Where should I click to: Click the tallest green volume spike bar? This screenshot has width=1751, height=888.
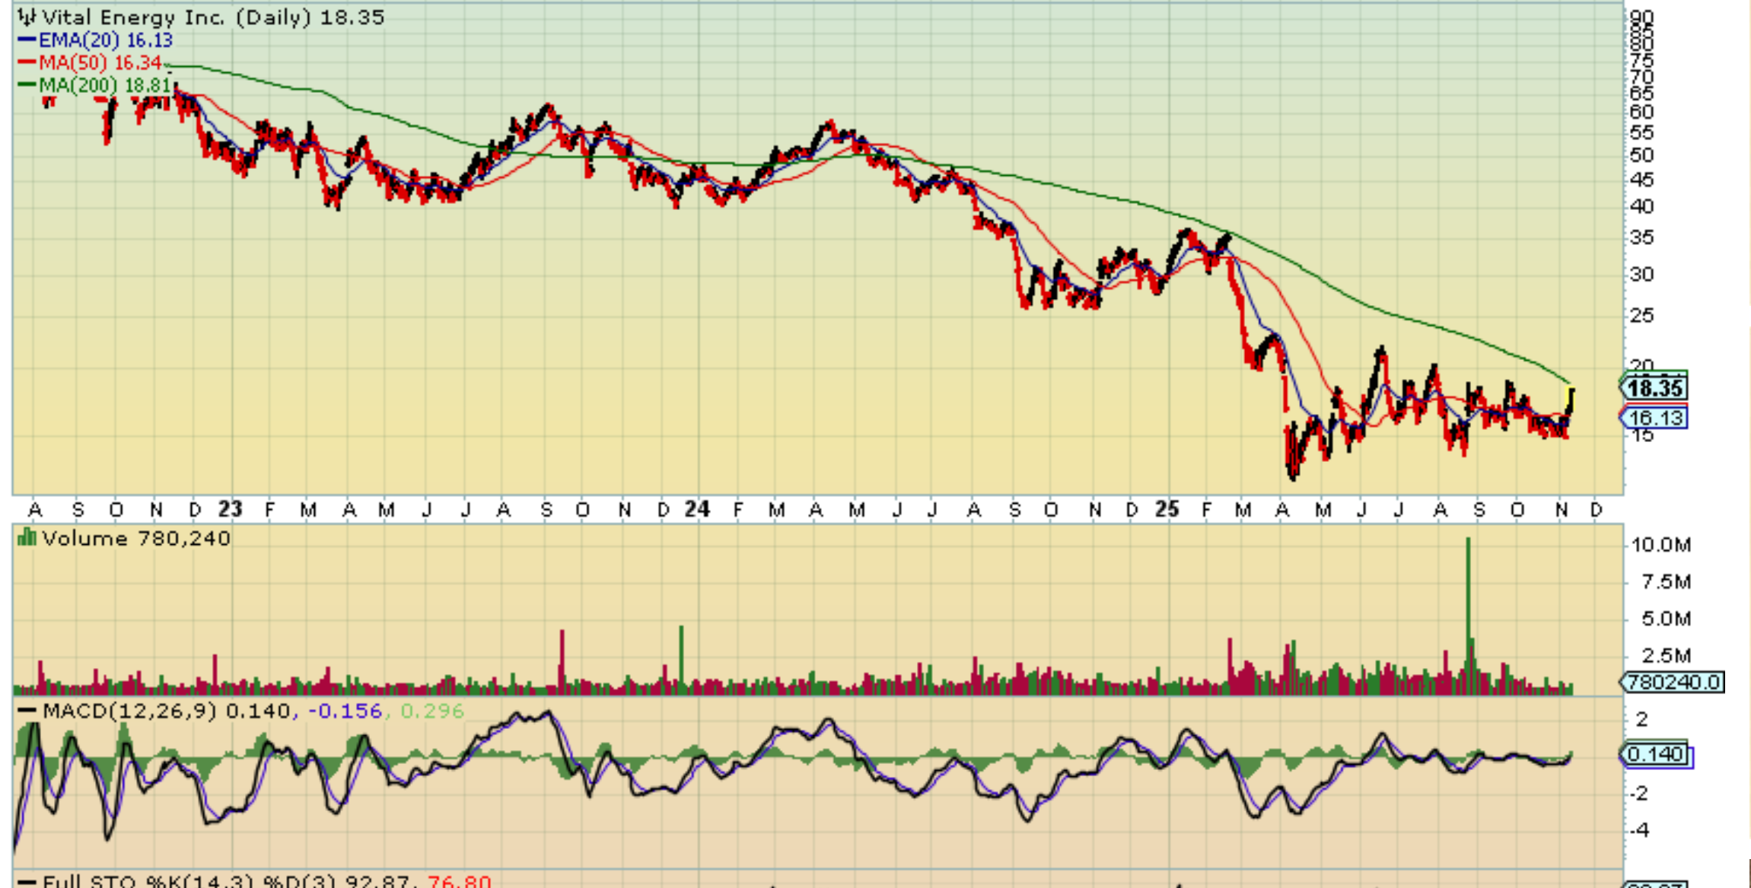(1468, 601)
